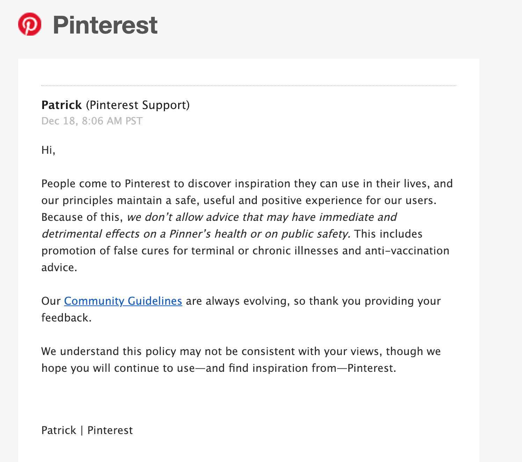Click the "(Pinterest Support)" sender label

point(138,105)
